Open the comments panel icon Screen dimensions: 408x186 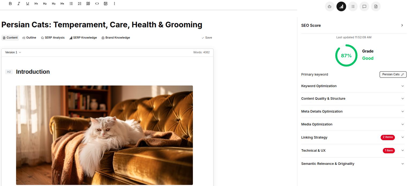click(x=364, y=6)
